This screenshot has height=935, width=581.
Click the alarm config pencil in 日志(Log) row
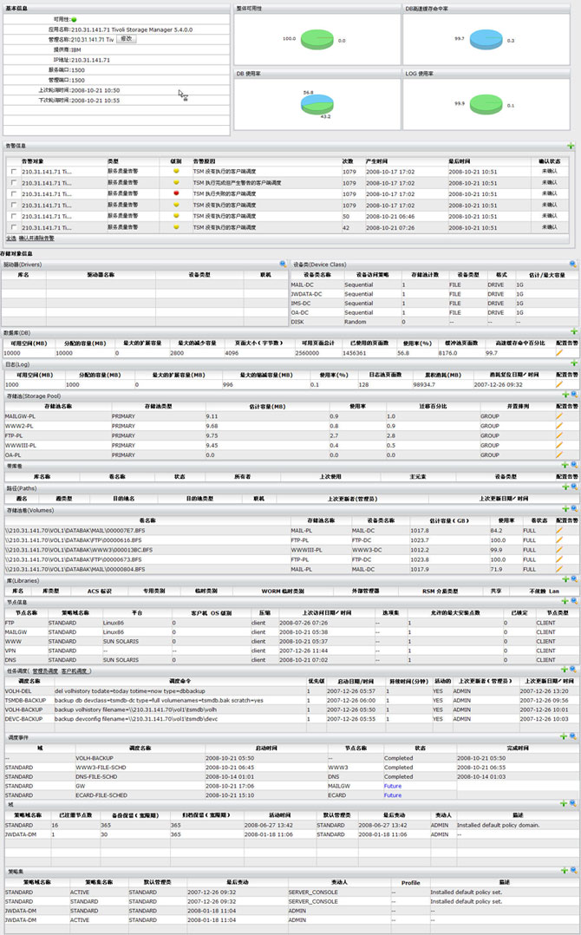(x=559, y=383)
